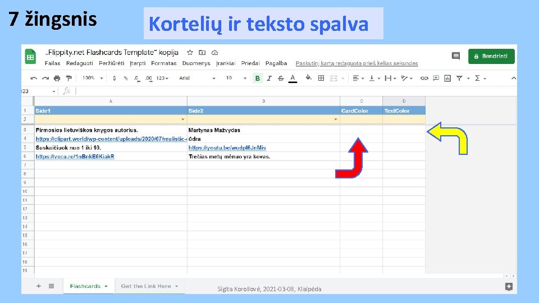The height and width of the screenshot is (303, 539).
Task: Open the fill color picker
Action: [309, 78]
